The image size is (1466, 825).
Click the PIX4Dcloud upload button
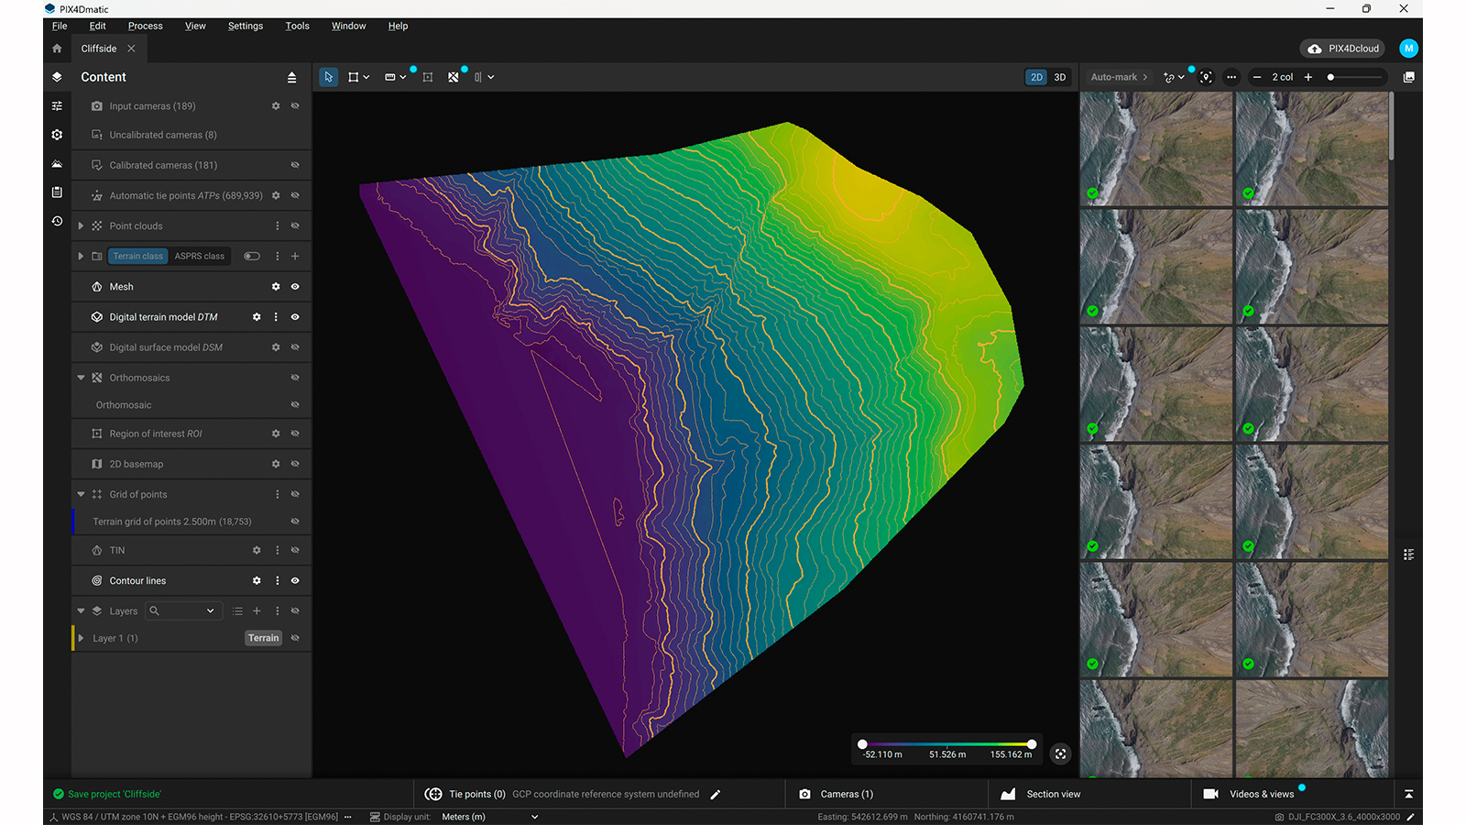[1343, 49]
